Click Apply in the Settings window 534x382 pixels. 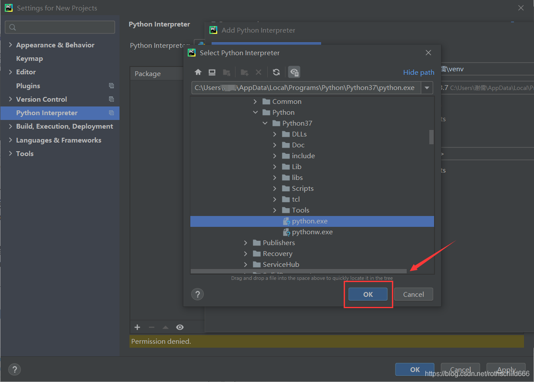(x=506, y=369)
